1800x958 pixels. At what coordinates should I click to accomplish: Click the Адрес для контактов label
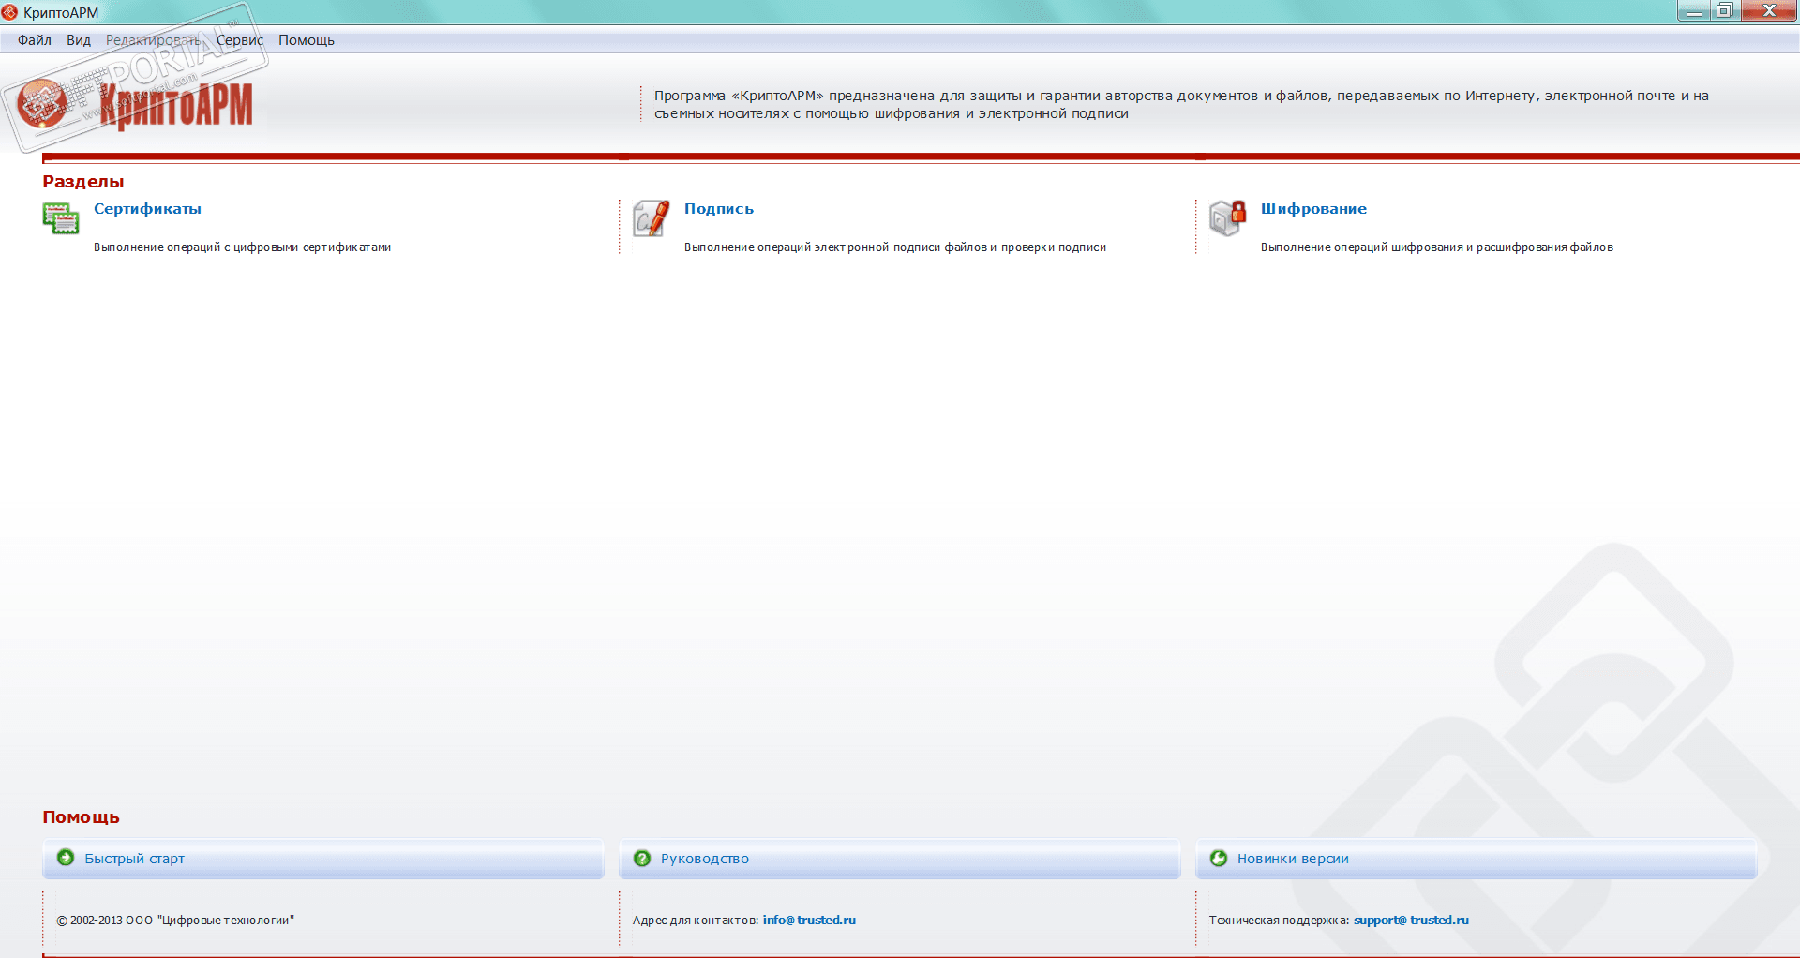696,921
